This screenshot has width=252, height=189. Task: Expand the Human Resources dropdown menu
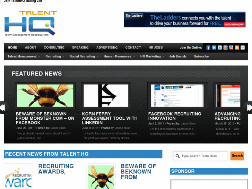[x=119, y=57]
